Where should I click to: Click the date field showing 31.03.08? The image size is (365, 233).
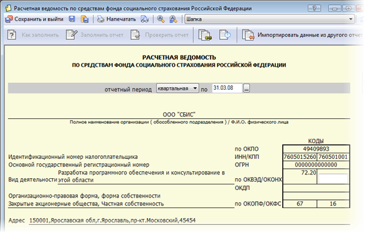(x=227, y=88)
